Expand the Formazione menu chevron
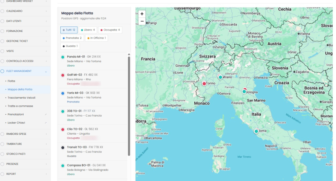The height and width of the screenshot is (181, 336). pos(46,31)
